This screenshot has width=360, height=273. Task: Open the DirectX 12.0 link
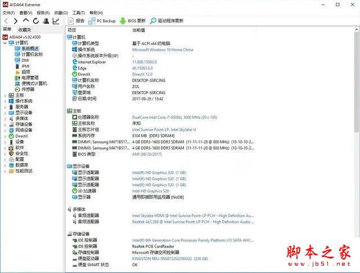(x=142, y=74)
